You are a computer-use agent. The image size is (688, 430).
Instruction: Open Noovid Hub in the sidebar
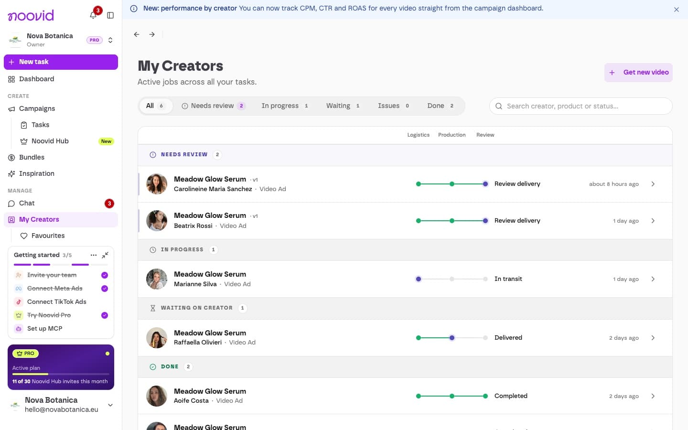67,141
